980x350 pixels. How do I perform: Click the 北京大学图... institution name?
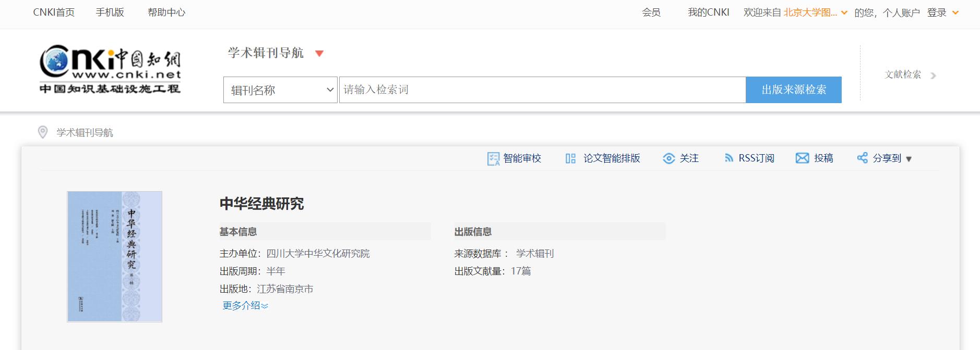click(810, 12)
